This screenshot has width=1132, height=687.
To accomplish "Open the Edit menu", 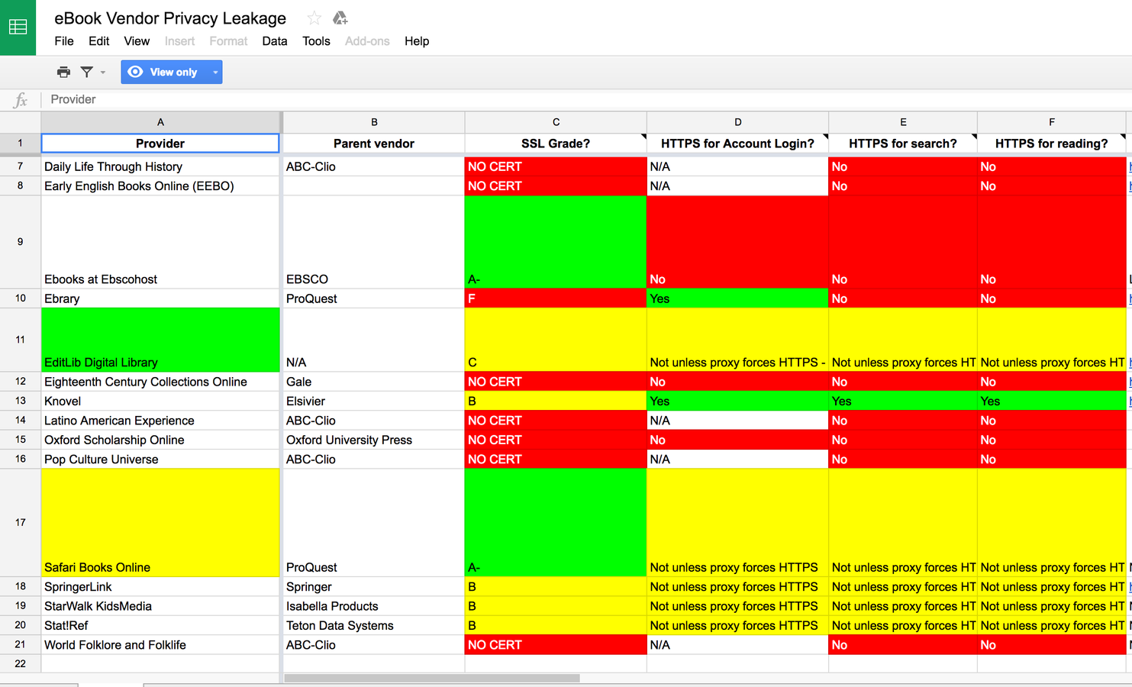I will (98, 41).
